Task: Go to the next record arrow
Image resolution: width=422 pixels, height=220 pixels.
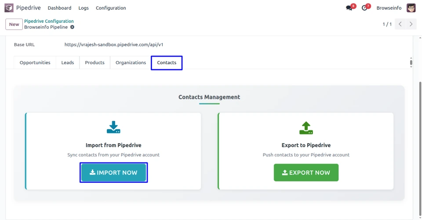Action: (x=411, y=24)
